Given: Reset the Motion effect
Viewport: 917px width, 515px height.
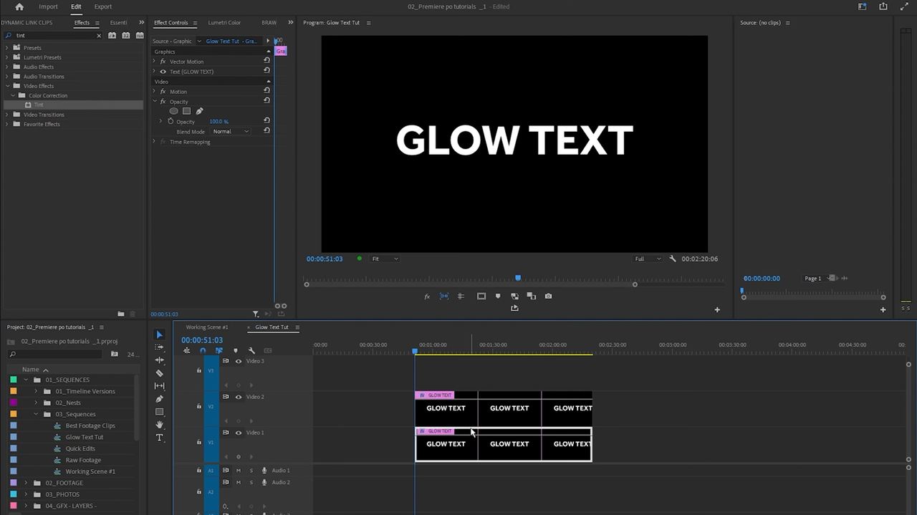Looking at the screenshot, I should pyautogui.click(x=267, y=91).
